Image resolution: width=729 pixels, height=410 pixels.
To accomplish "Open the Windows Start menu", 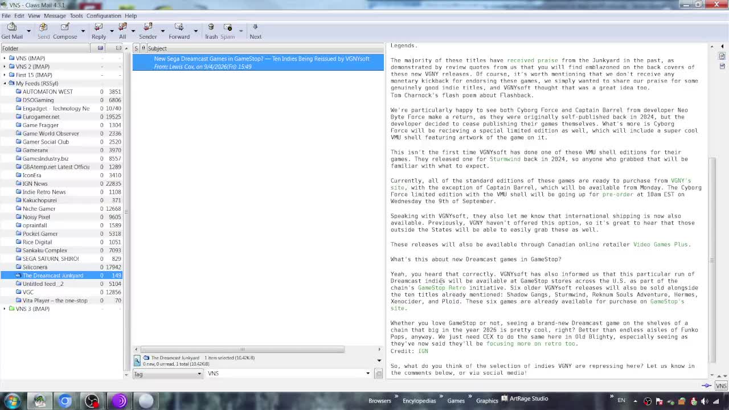I will (x=12, y=401).
